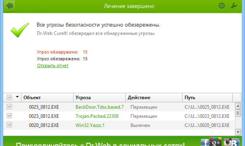Click scrollbar up arrow in threat list
This screenshot has height=146, width=245.
point(238,106)
